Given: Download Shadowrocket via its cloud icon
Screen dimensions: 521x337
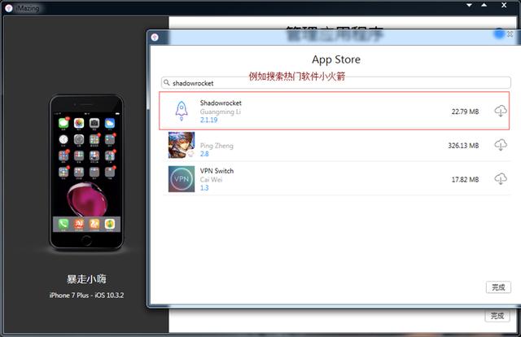Looking at the screenshot, I should (501, 112).
